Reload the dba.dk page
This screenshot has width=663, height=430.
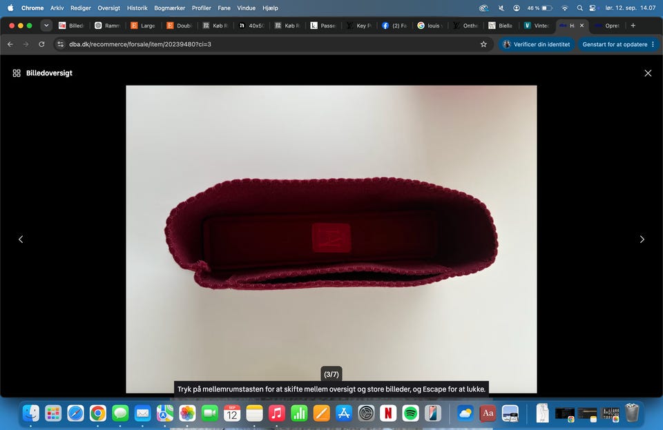coord(41,44)
